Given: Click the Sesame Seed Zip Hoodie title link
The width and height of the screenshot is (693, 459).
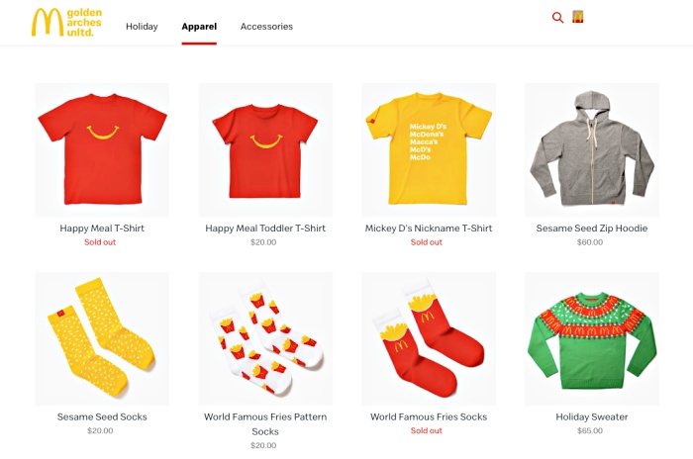Looking at the screenshot, I should click(x=592, y=229).
